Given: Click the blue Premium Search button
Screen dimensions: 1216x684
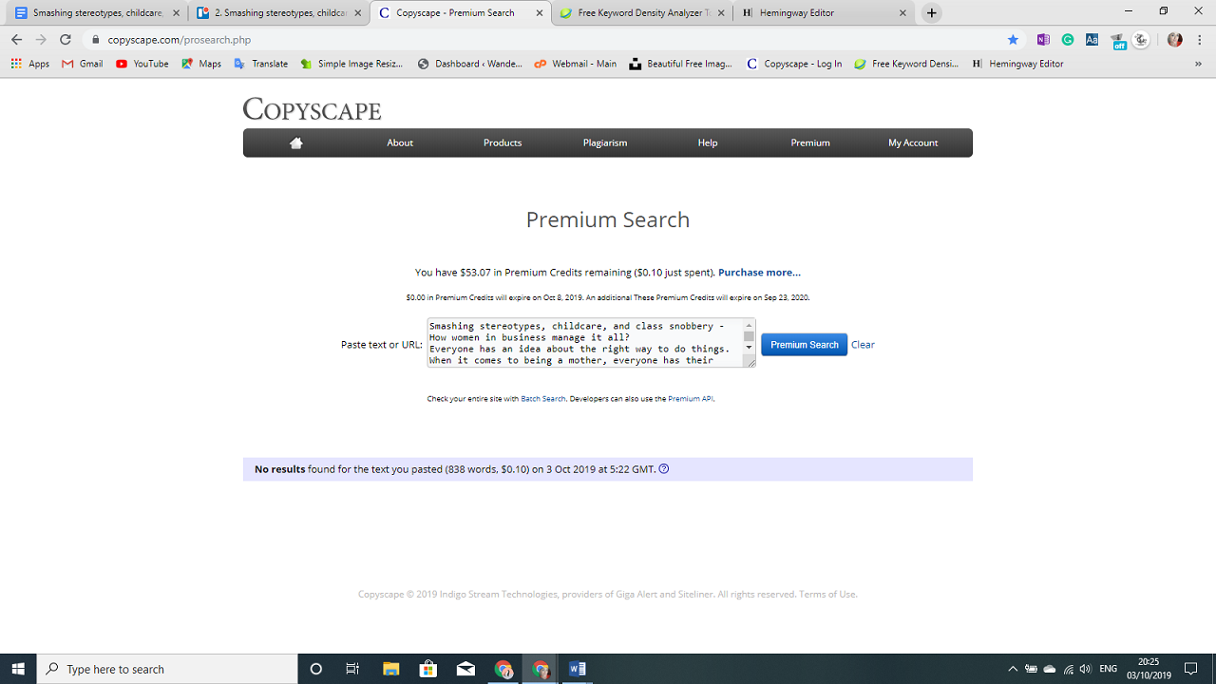Looking at the screenshot, I should (804, 345).
